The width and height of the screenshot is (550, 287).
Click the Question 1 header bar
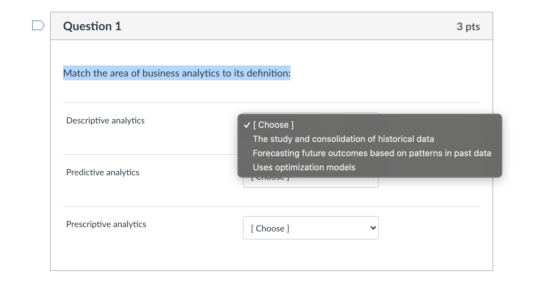click(x=91, y=26)
